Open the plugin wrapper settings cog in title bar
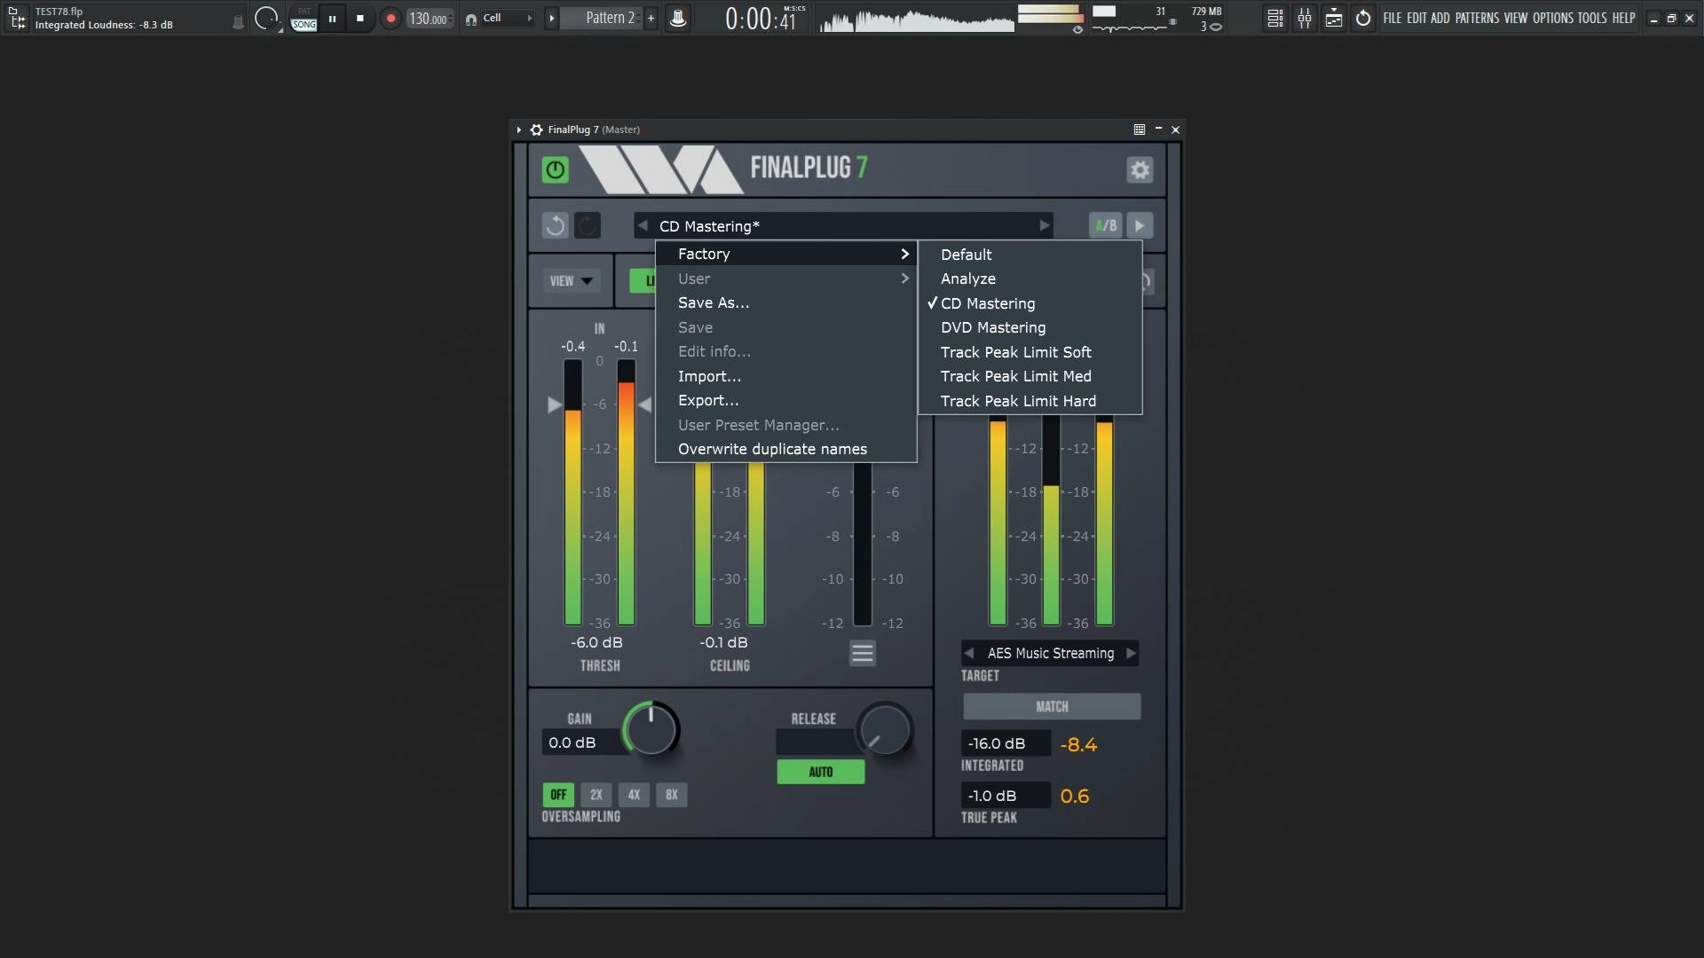1704x958 pixels. [x=536, y=130]
